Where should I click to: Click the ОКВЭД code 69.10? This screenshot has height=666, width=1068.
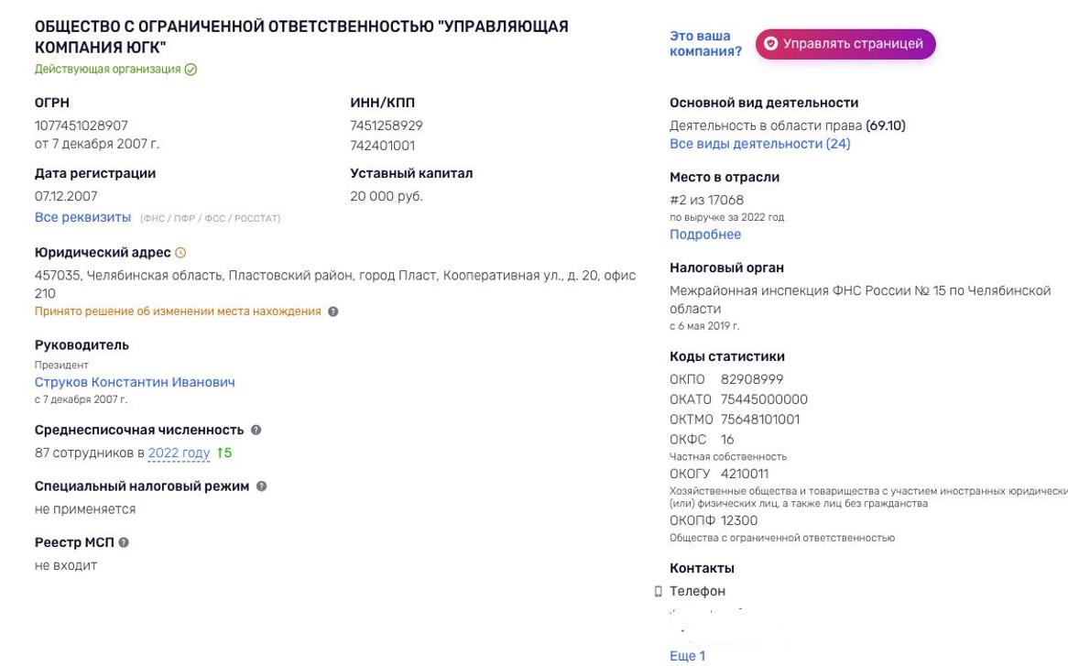click(x=885, y=126)
